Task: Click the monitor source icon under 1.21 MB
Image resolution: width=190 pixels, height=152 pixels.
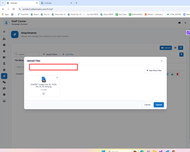Action: point(44,94)
